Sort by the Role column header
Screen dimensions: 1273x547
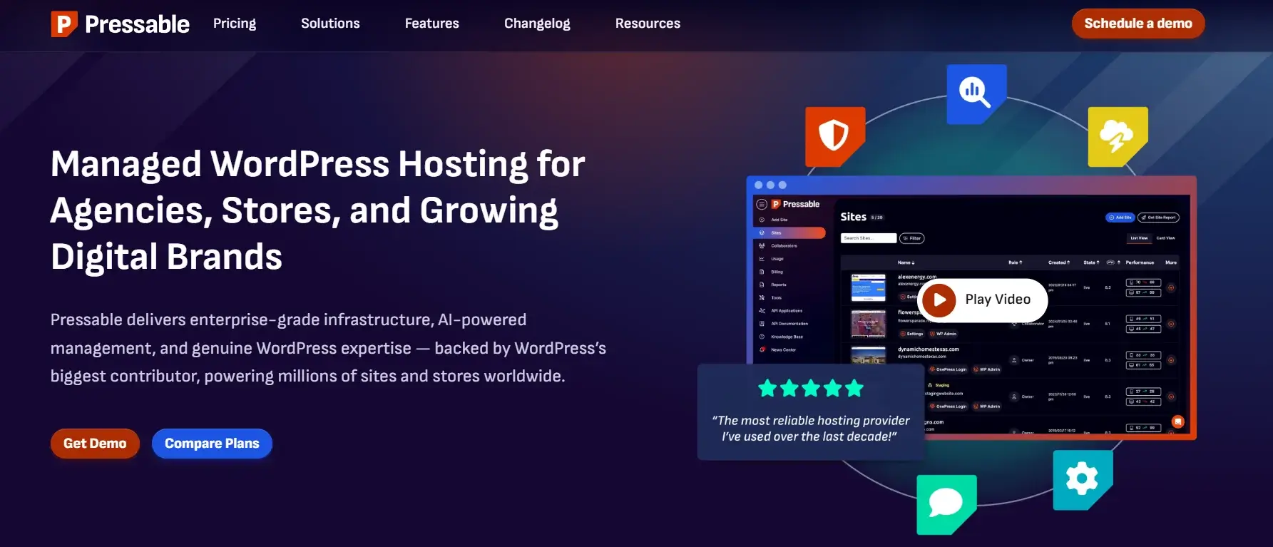click(x=1015, y=262)
